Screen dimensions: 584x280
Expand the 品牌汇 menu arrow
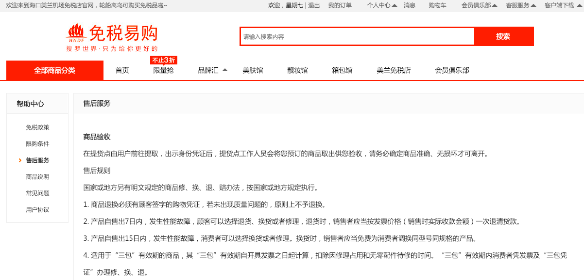[225, 70]
